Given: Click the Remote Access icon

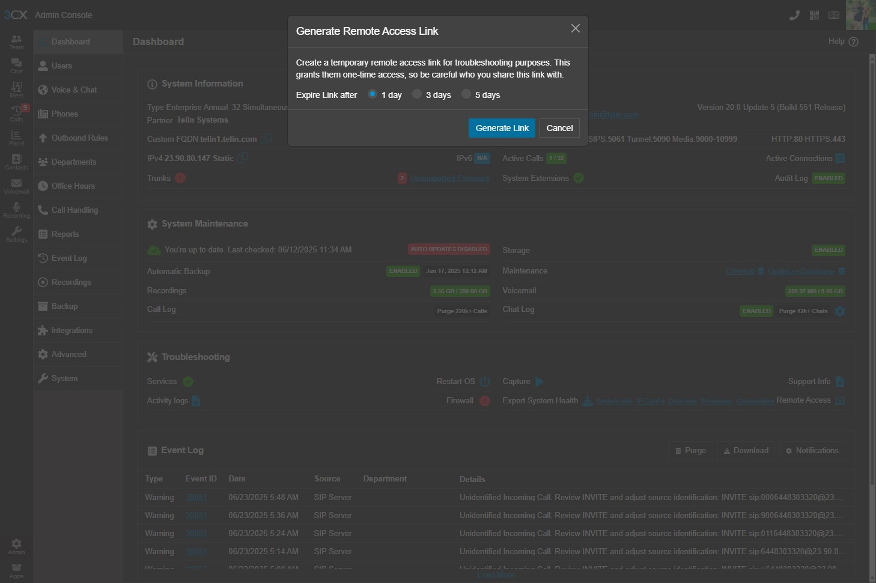Looking at the screenshot, I should (840, 400).
